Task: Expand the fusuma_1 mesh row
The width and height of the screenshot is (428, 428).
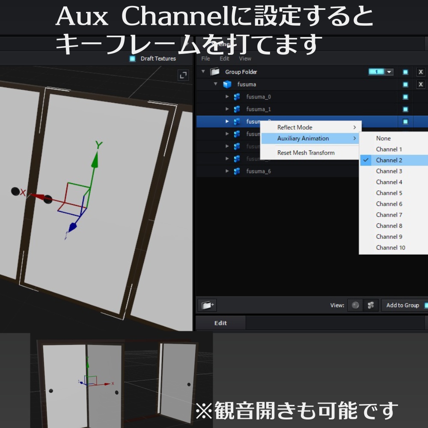Action: pyautogui.click(x=227, y=109)
